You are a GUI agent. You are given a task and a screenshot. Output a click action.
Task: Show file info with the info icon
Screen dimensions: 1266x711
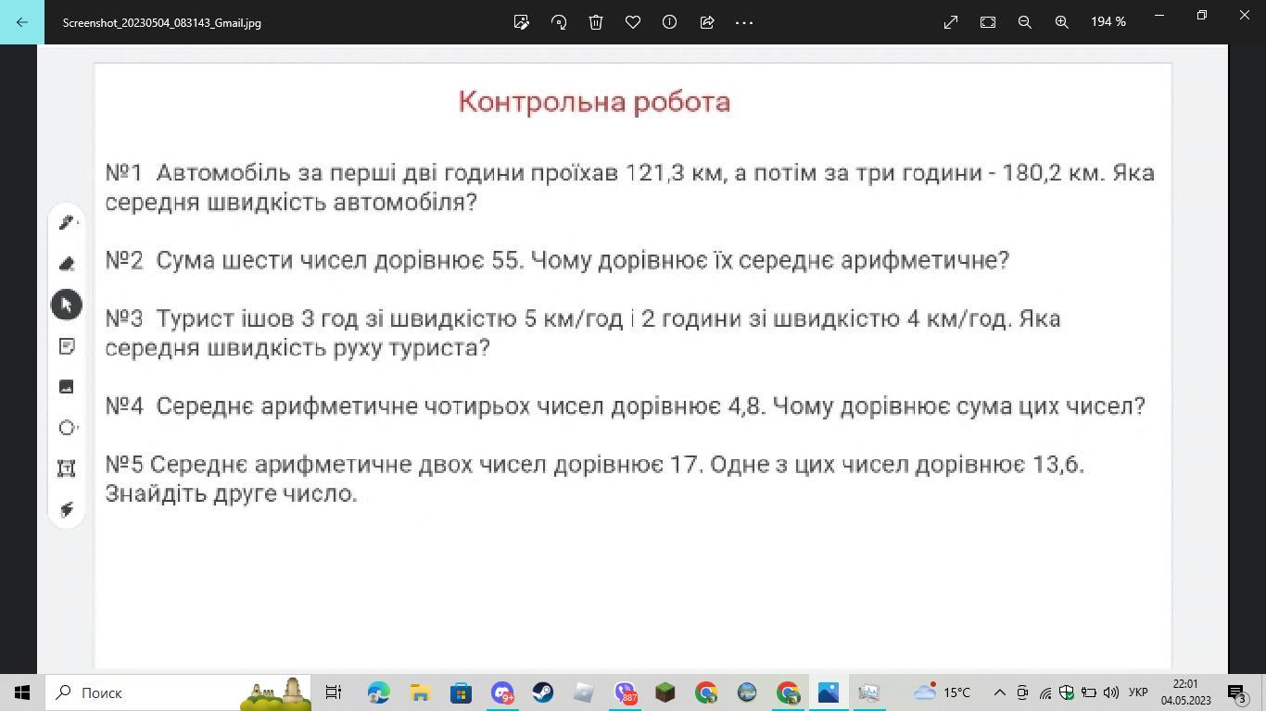(669, 22)
